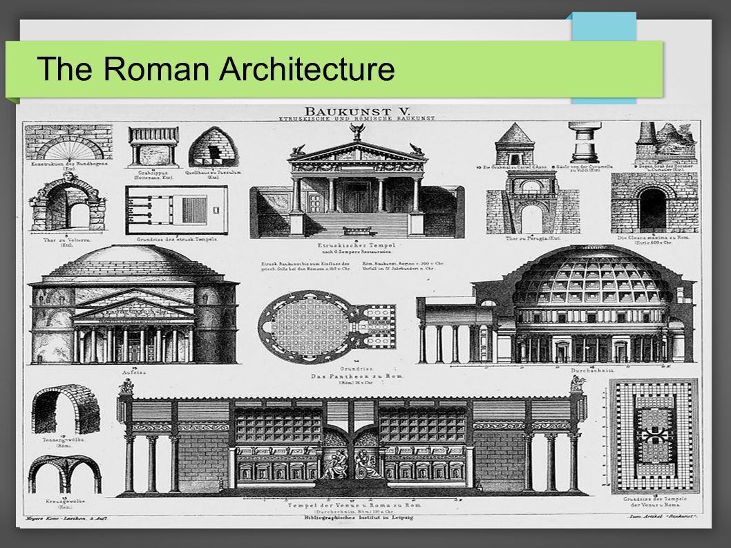Click the Pantheon front elevation drawing
731x548 pixels.
pyautogui.click(x=135, y=305)
